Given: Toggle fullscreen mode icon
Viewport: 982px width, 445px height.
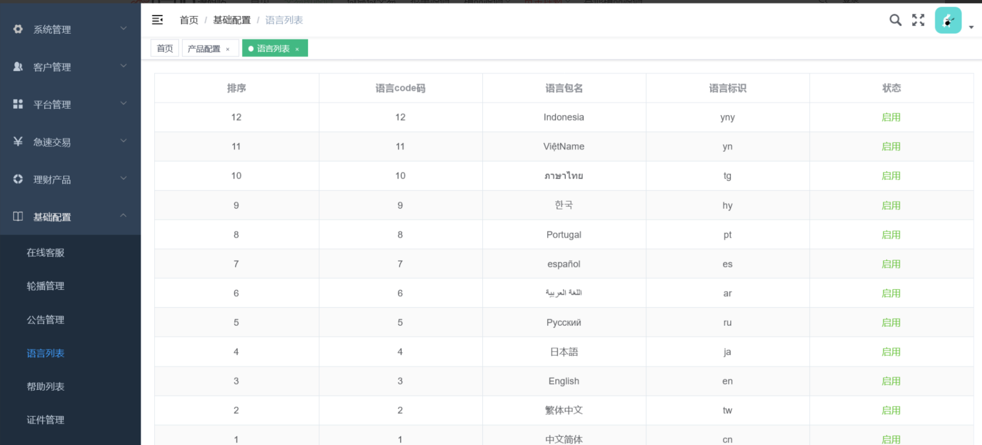Looking at the screenshot, I should (x=918, y=20).
